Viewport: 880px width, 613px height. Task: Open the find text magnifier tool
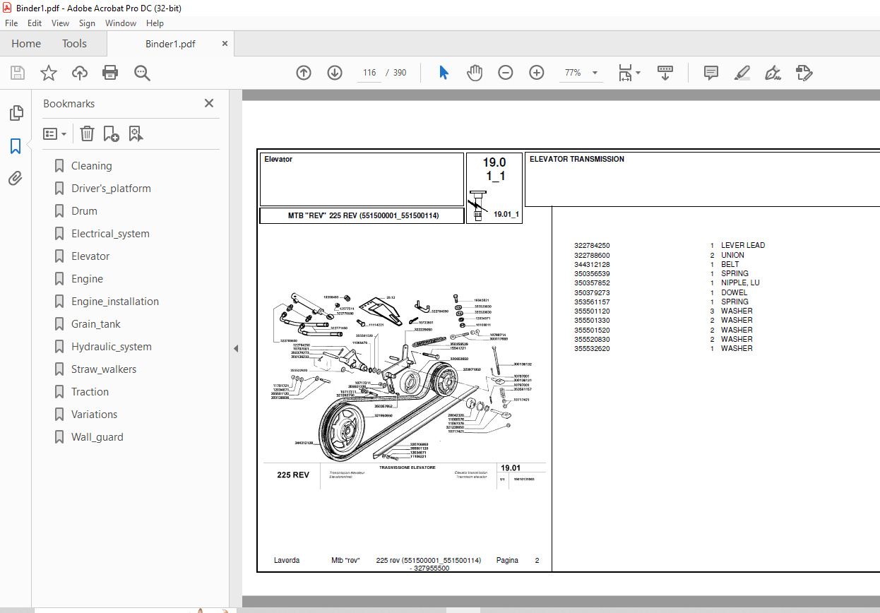pyautogui.click(x=142, y=73)
